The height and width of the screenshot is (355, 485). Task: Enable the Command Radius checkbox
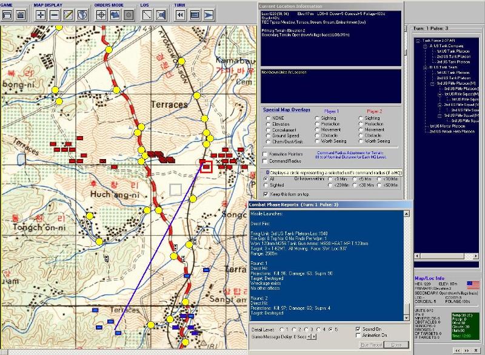(x=265, y=161)
